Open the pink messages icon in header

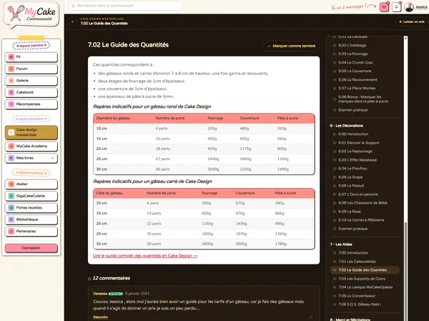[384, 7]
